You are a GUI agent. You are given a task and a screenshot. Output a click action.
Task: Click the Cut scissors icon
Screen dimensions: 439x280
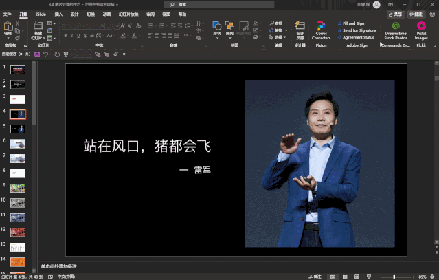click(17, 24)
